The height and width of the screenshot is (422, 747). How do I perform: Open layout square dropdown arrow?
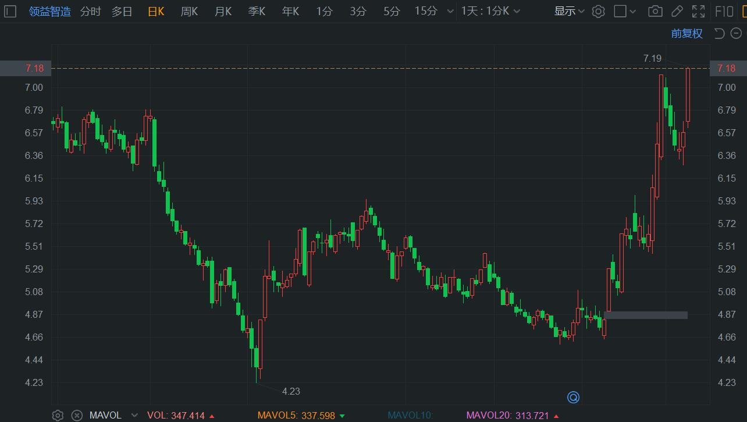point(633,11)
